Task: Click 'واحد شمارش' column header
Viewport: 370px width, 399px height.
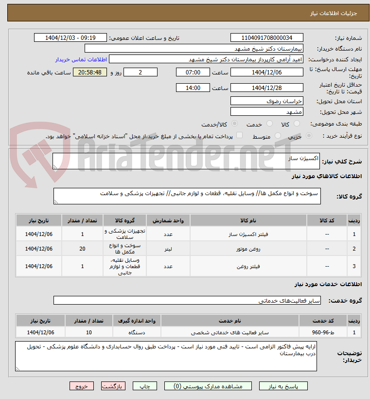Action: [168, 220]
